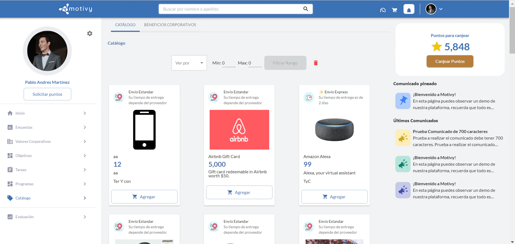Expand the Objetivos menu chevron
Viewport: 515px width, 244px height.
pyautogui.click(x=85, y=156)
